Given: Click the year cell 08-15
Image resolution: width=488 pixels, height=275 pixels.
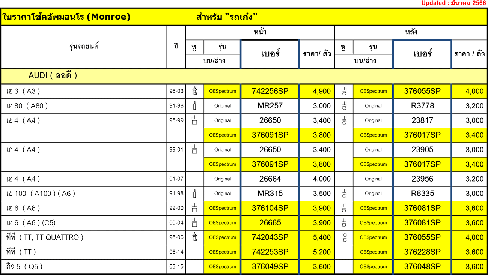Looking at the screenshot, I should [176, 267].
